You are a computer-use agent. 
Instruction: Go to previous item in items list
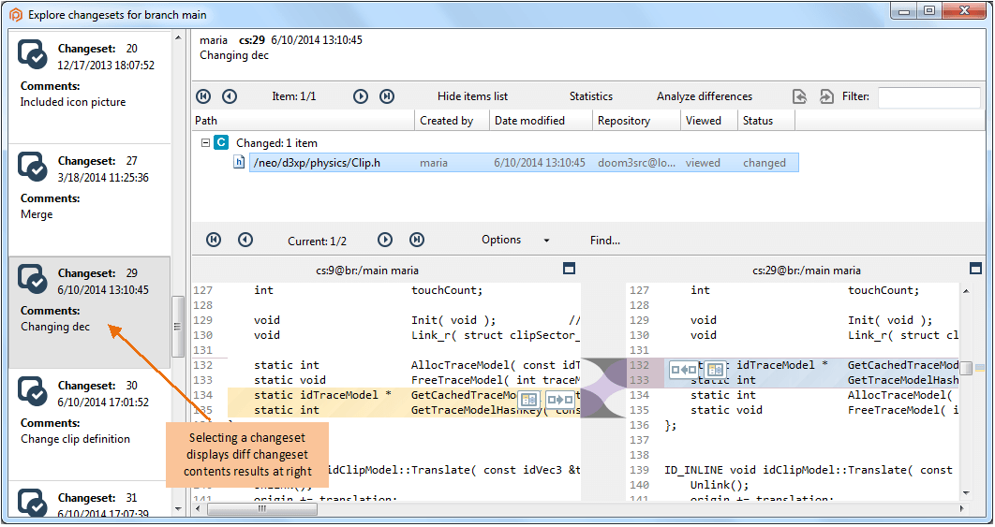(x=230, y=96)
